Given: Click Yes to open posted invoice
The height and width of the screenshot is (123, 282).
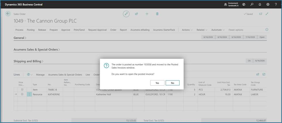Looking at the screenshot, I should click(x=157, y=83).
